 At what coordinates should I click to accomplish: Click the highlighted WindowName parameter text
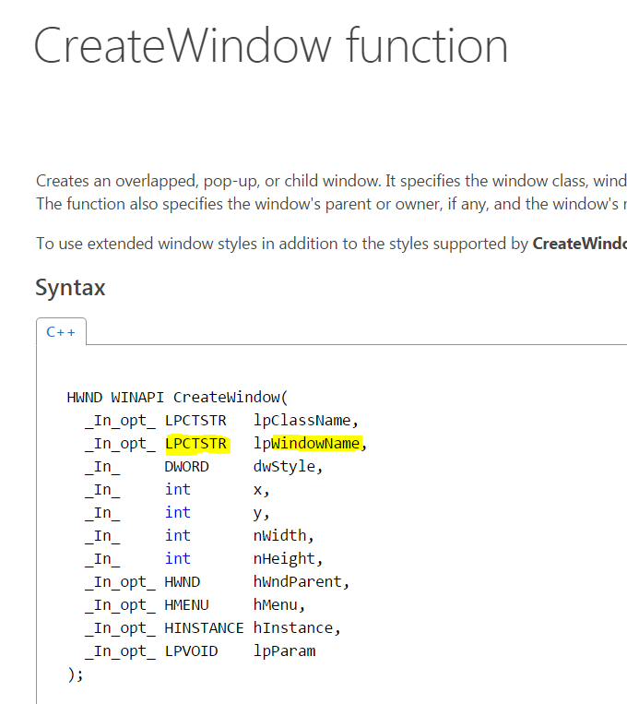[315, 444]
